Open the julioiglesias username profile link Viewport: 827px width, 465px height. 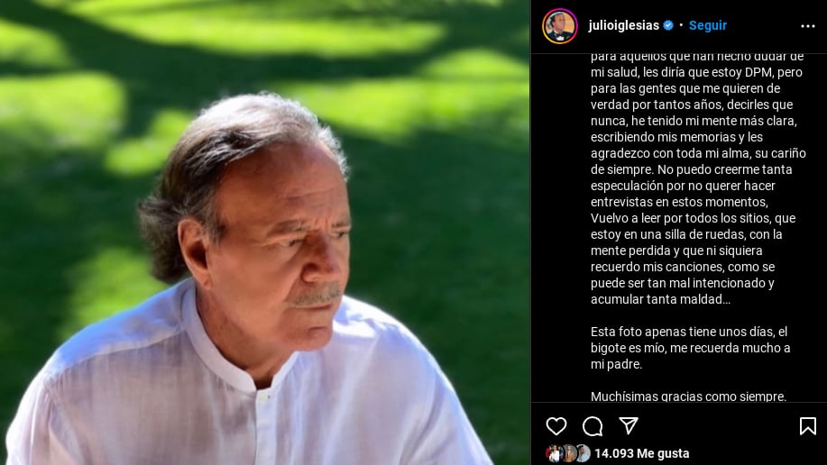tap(623, 25)
